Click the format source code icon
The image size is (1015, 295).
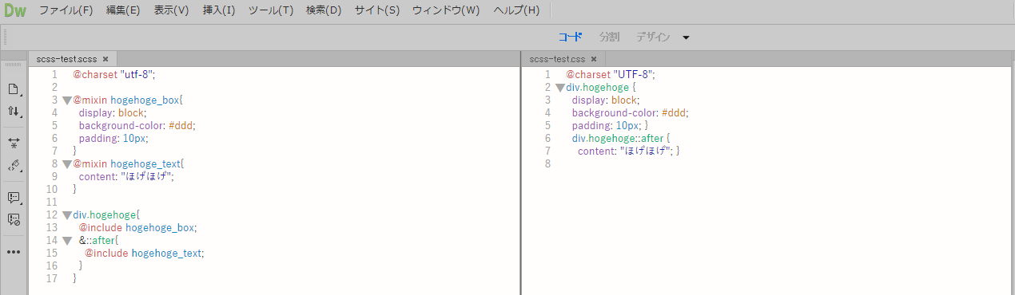[x=14, y=166]
